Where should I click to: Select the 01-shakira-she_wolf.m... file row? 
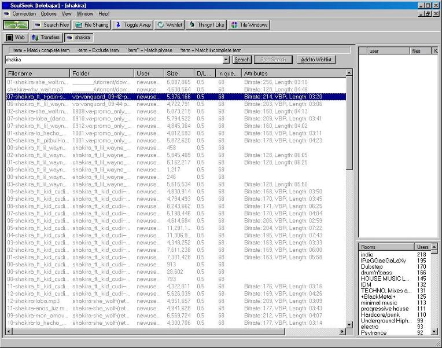point(176,82)
